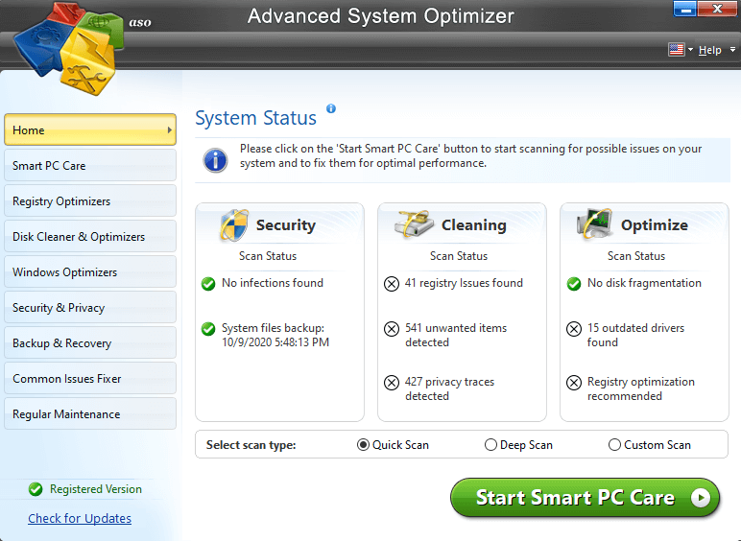This screenshot has width=741, height=541.
Task: Open the language dropdown arrow next to flag
Action: tap(690, 49)
